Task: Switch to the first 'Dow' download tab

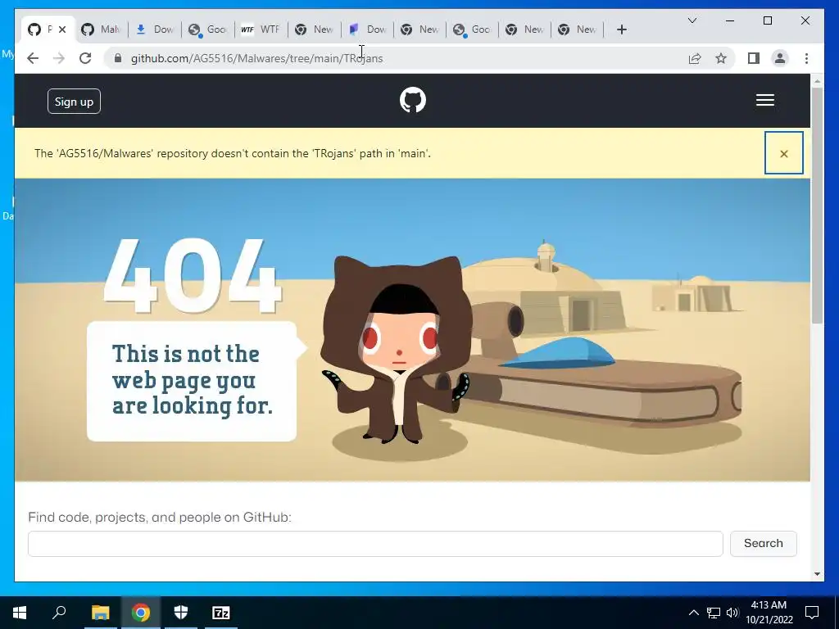Action: point(154,29)
